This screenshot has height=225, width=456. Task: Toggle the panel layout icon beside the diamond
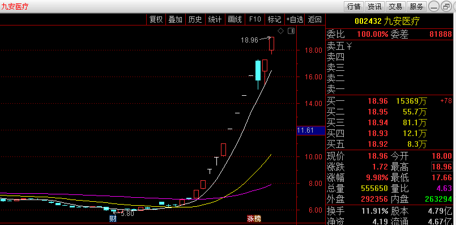tap(291, 31)
